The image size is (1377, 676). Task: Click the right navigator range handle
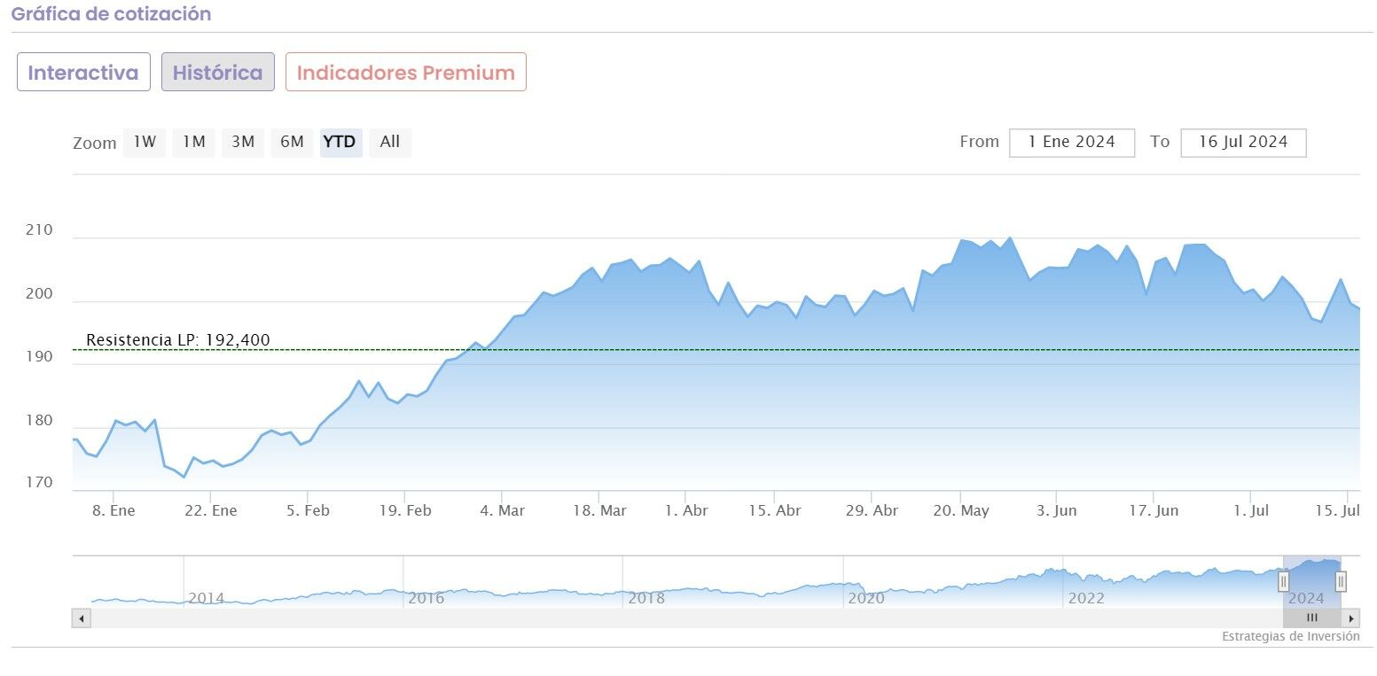[x=1341, y=581]
